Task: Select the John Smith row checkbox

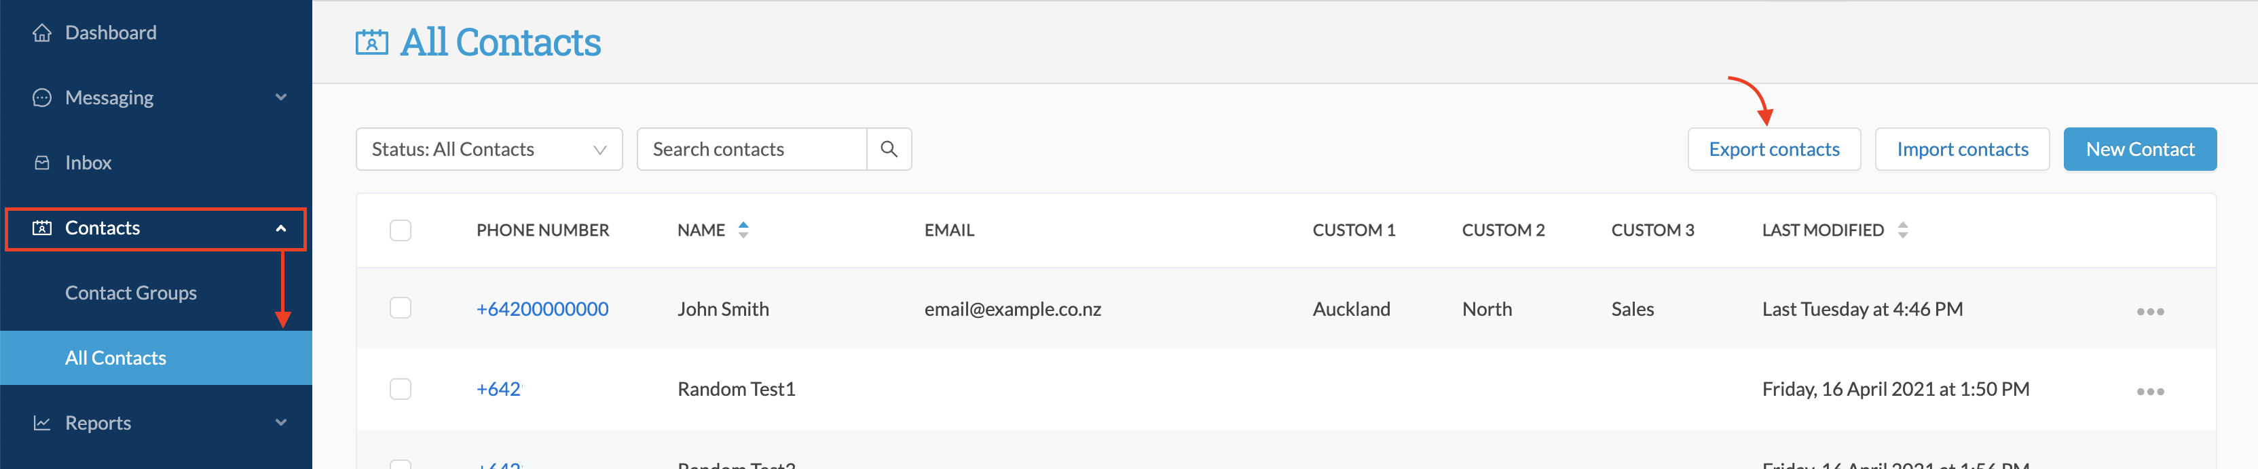Action: (401, 308)
